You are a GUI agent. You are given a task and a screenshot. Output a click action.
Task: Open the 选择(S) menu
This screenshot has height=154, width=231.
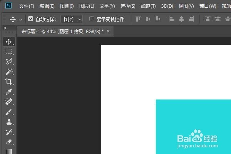click(128, 6)
